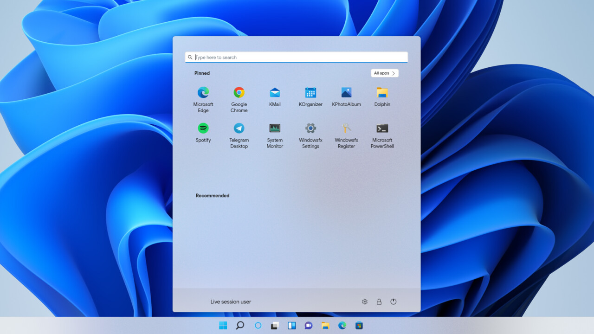The width and height of the screenshot is (594, 334).
Task: Lock the session using the padlock icon
Action: [x=379, y=301]
